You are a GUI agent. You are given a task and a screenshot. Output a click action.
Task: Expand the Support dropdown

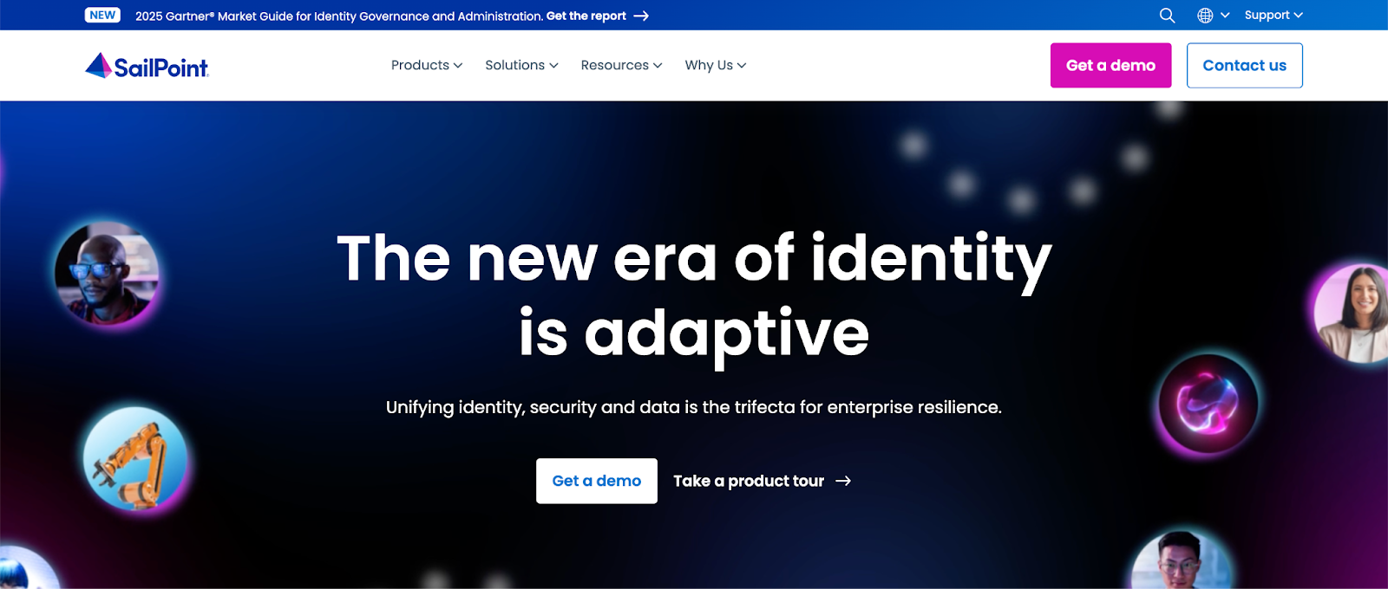pos(1273,16)
